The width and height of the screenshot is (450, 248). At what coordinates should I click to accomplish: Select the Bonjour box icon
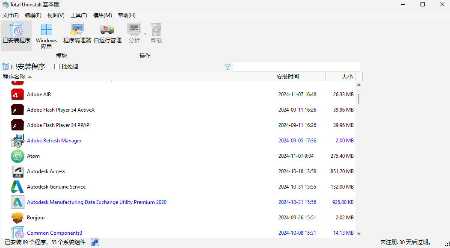tap(17, 218)
